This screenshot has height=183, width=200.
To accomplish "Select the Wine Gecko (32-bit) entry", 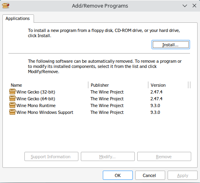I will click(36, 92).
